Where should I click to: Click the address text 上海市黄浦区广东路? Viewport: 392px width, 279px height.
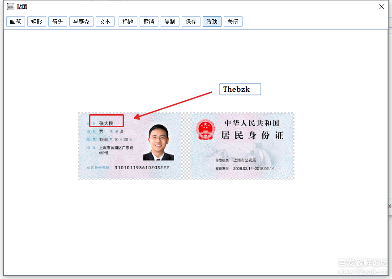[x=116, y=148]
